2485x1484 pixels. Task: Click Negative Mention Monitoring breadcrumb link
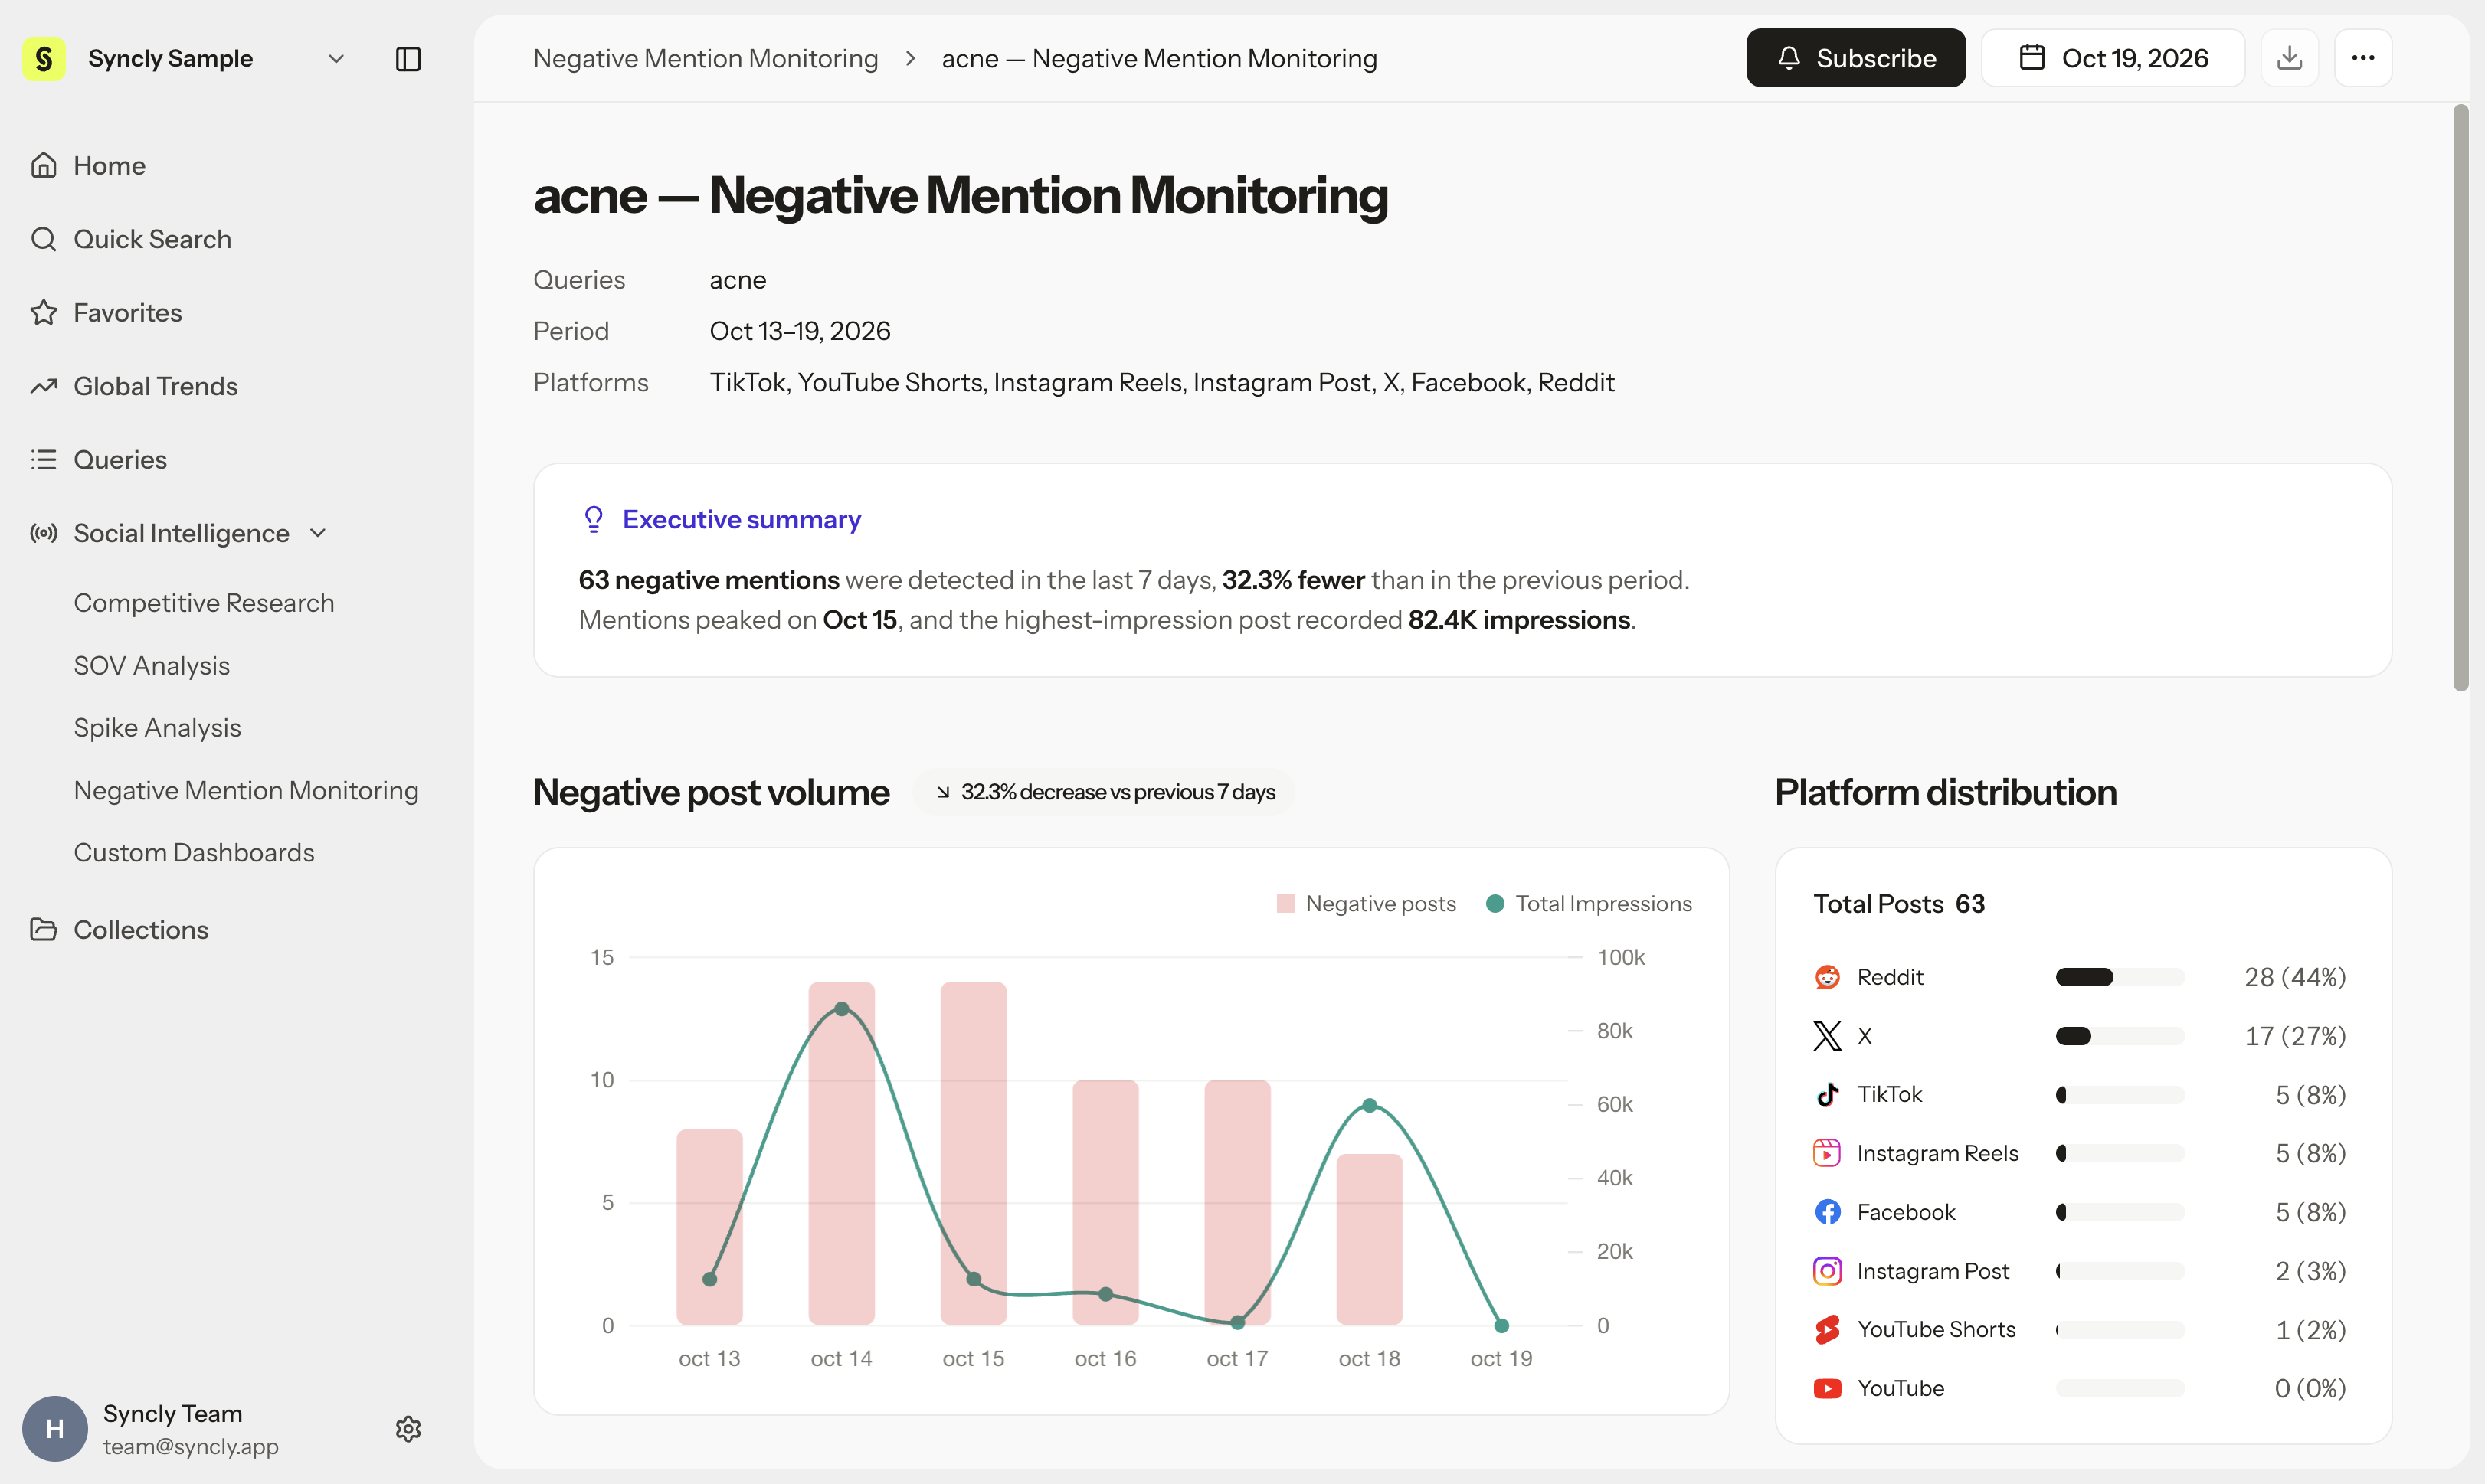(706, 58)
